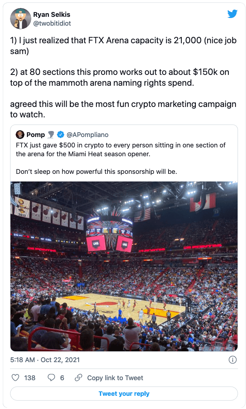
Task: Click the reply speech bubble icon
Action: tap(51, 378)
